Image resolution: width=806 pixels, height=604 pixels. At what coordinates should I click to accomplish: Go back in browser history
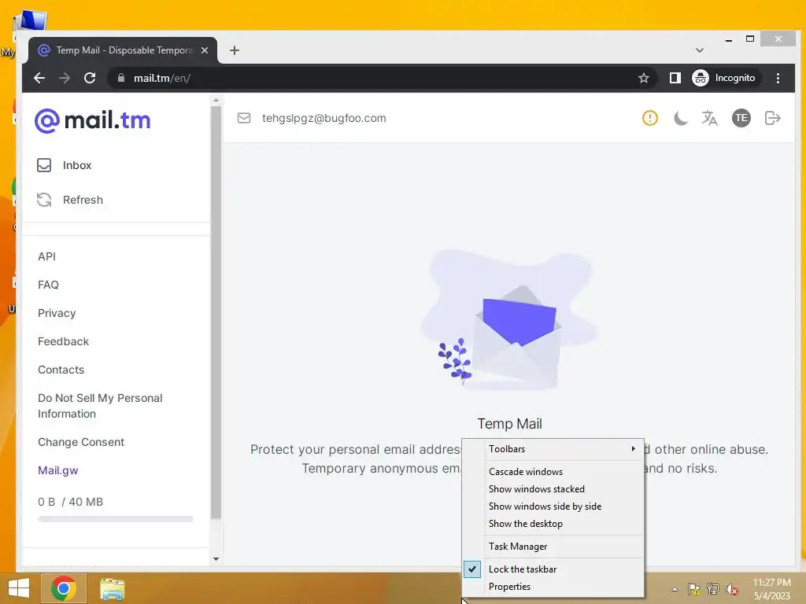coord(39,78)
